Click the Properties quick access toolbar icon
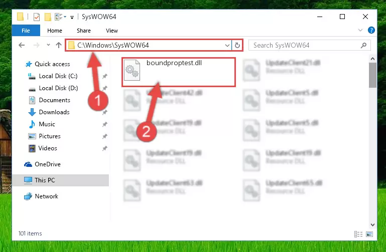386x252 pixels. pos(37,17)
